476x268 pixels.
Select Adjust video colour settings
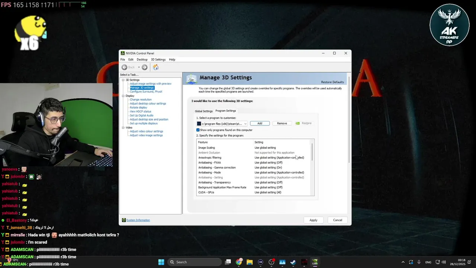tap(147, 131)
